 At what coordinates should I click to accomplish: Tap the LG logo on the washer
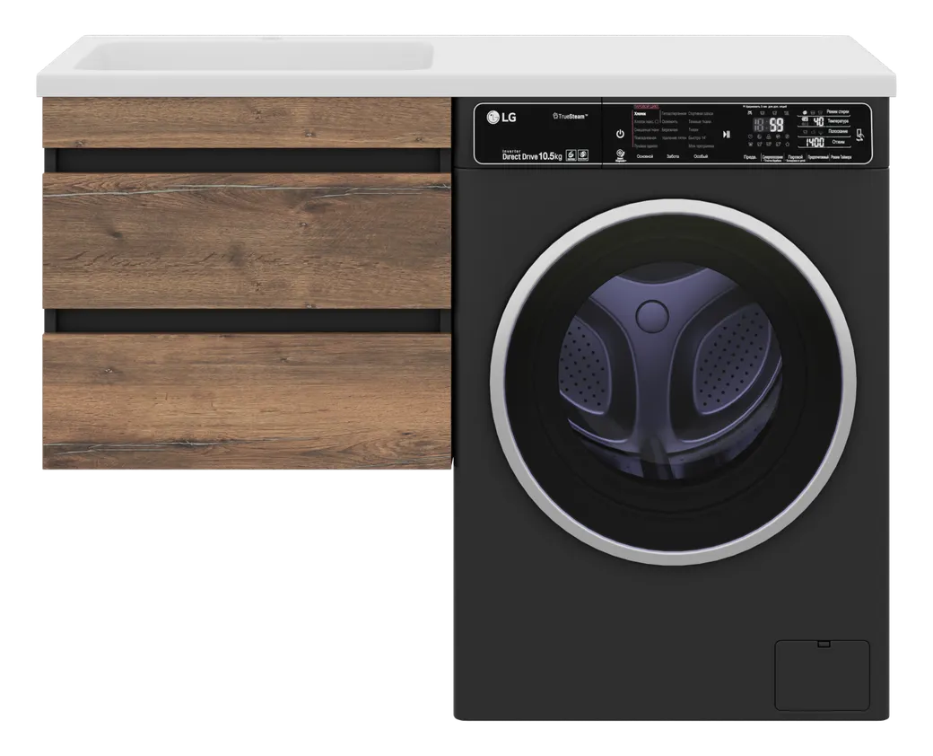501,116
